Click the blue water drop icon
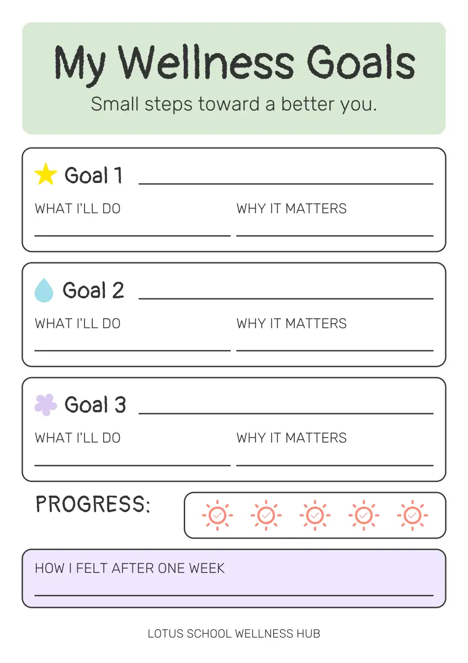Image resolution: width=468 pixels, height=663 pixels. (x=44, y=290)
